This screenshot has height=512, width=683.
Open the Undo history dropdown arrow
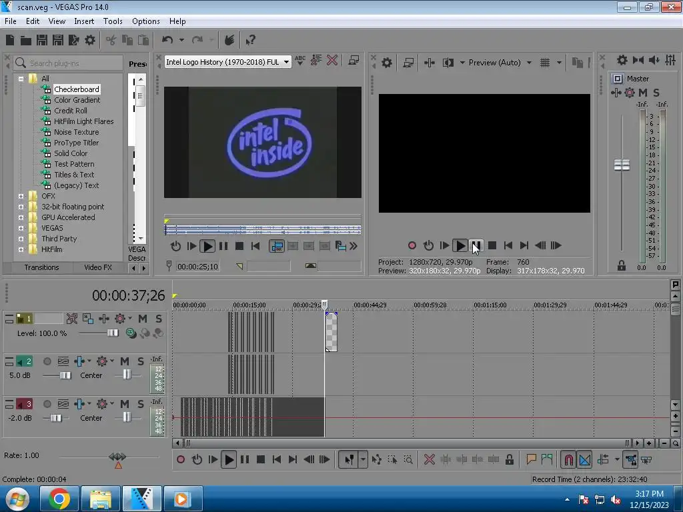(181, 40)
